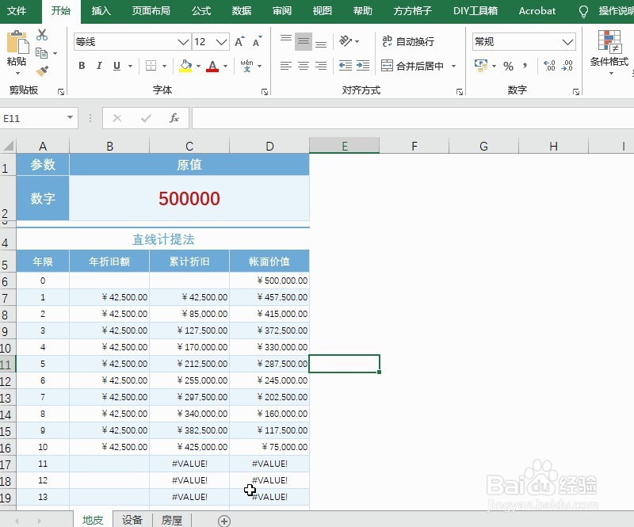
Task: Increase font size with large A
Action: 239,42
